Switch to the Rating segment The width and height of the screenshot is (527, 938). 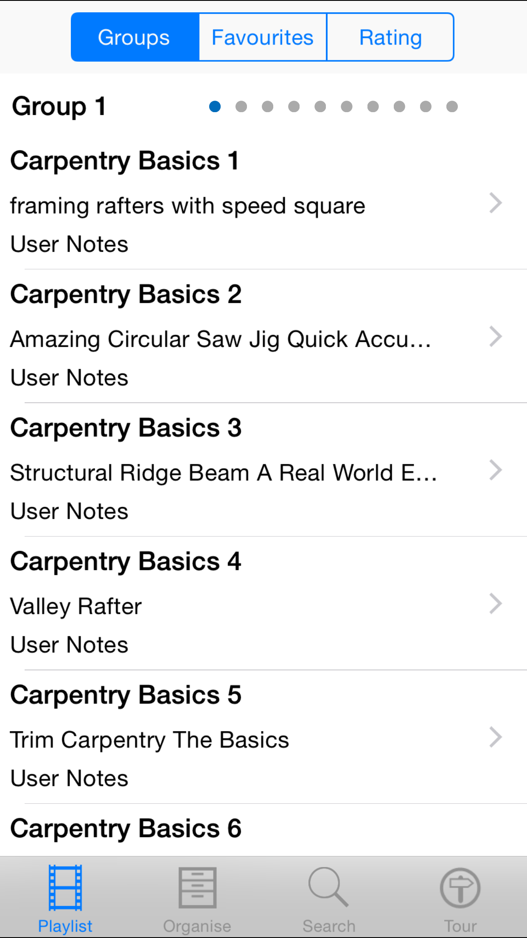390,37
